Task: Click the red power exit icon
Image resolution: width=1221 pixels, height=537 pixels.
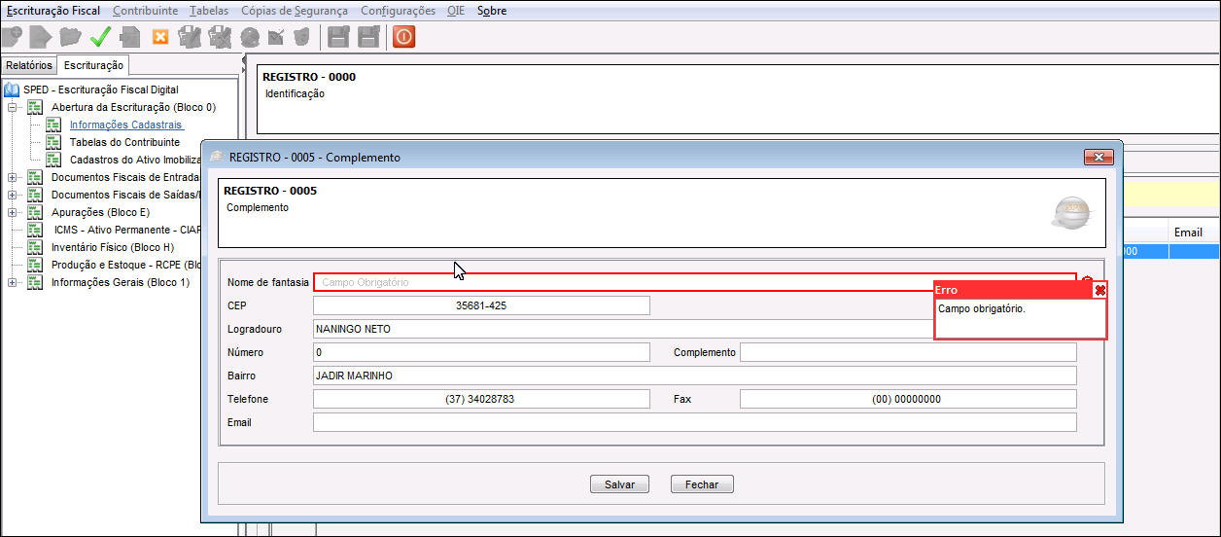Action: [403, 37]
